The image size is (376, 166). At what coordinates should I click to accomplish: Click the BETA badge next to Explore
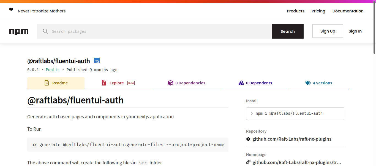point(131,83)
